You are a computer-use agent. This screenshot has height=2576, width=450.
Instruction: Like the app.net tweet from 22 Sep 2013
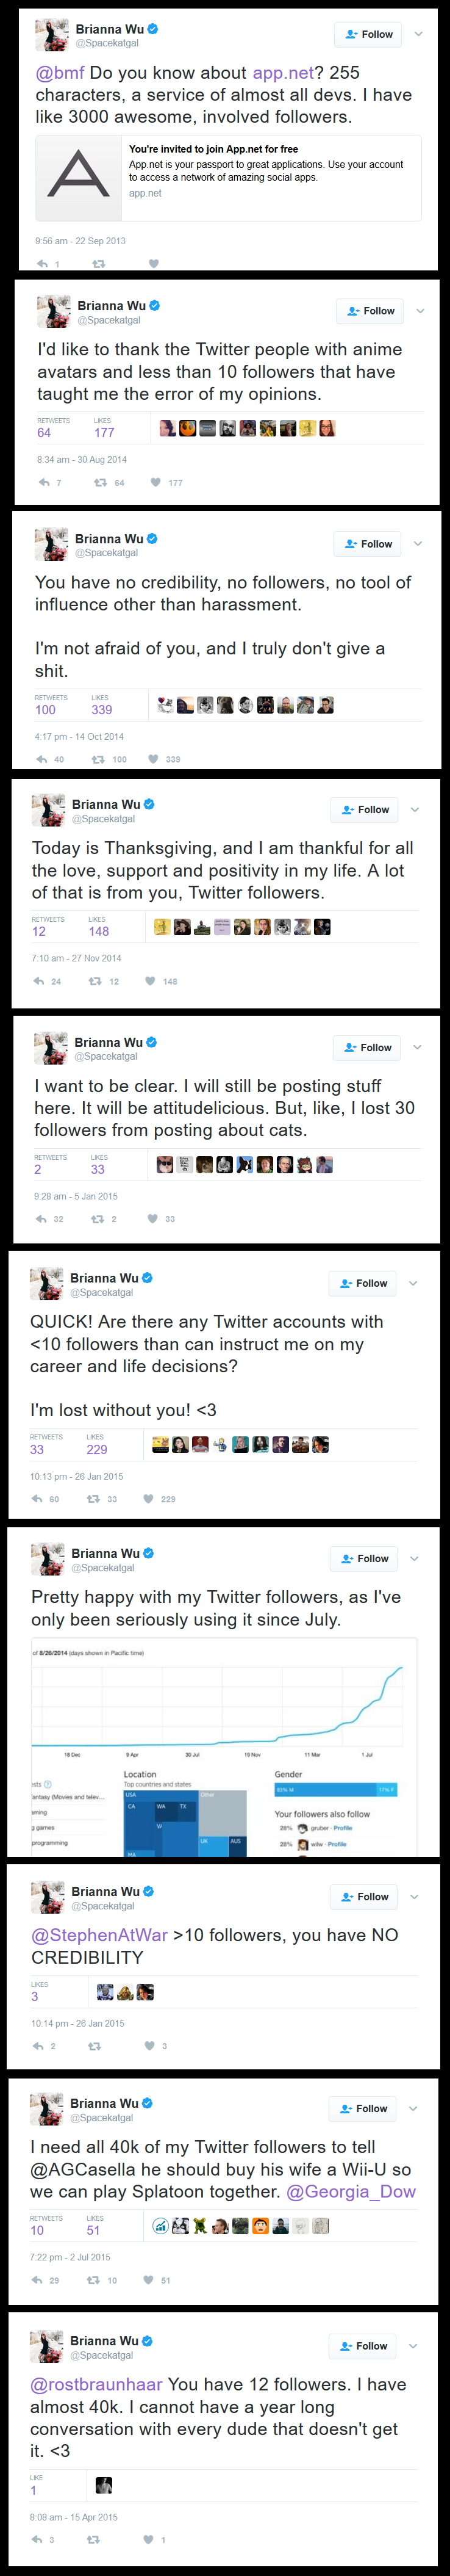[x=153, y=264]
